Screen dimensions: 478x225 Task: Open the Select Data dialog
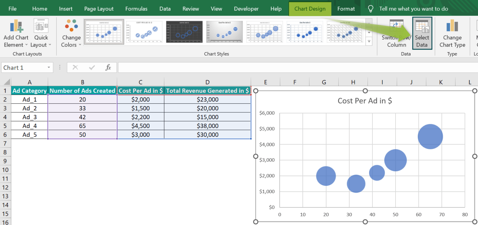click(x=422, y=33)
